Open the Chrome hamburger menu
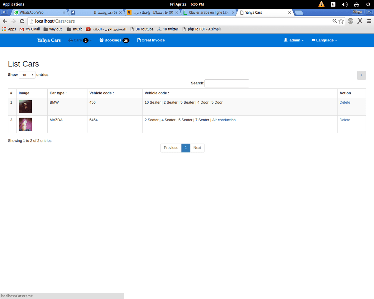374x299 pixels. tap(369, 21)
